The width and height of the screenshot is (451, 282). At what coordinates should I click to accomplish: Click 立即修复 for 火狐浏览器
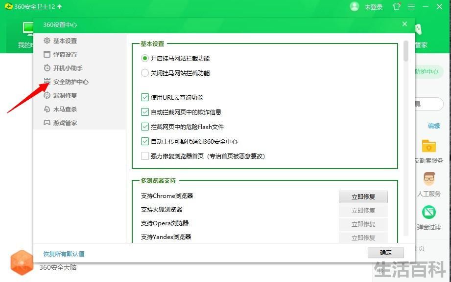[x=363, y=211]
